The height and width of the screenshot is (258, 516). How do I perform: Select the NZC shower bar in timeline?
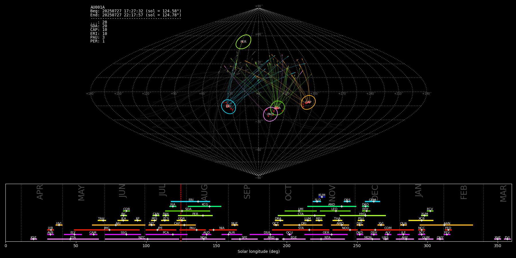142,239
